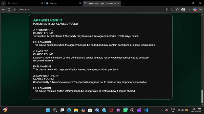
Task: Go back to the previous page
Action: click(3, 10)
